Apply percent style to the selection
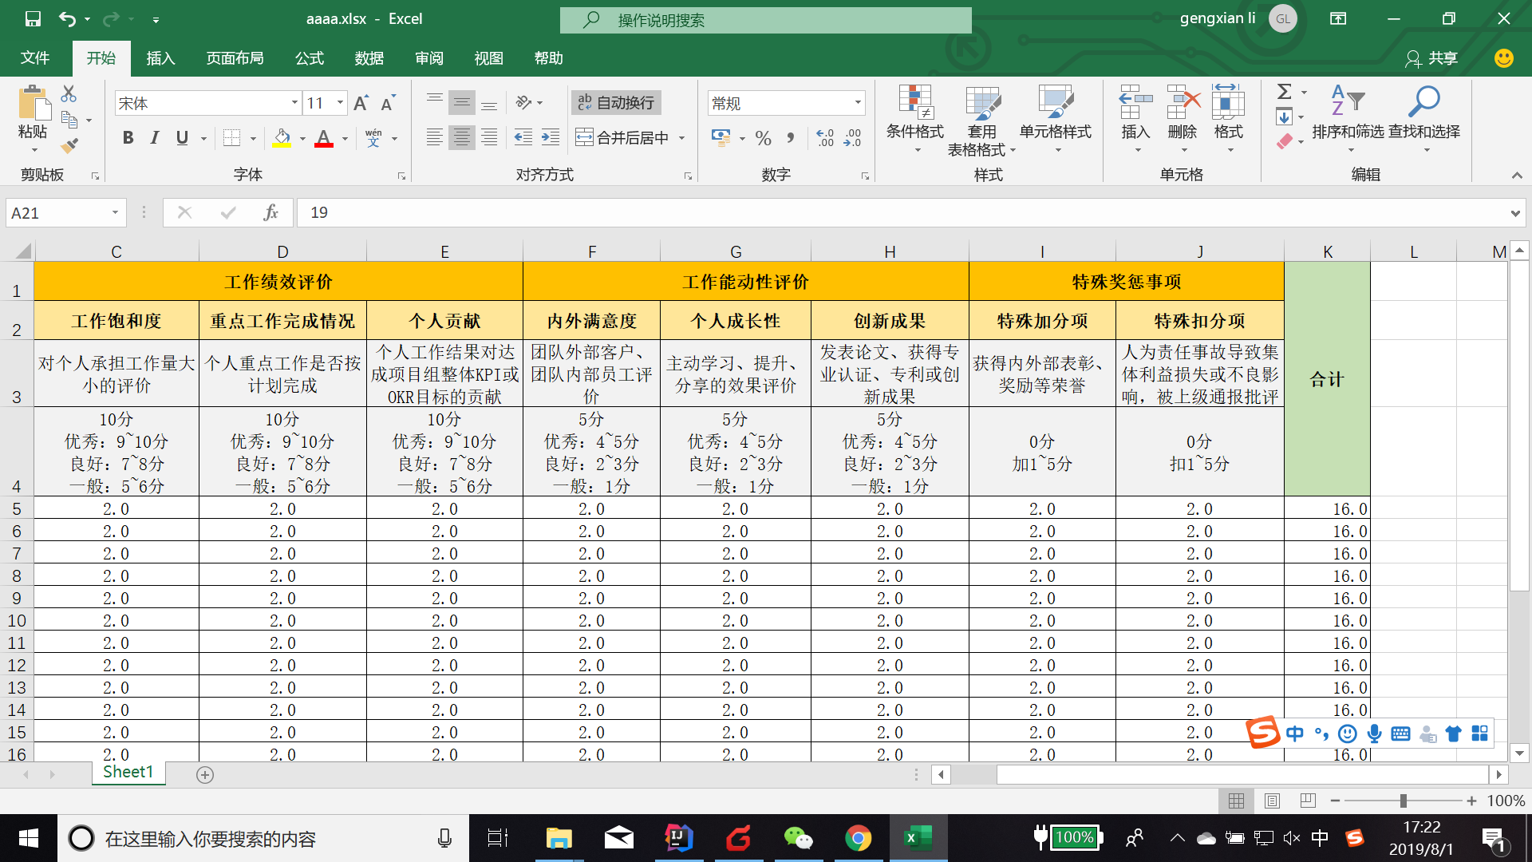This screenshot has width=1532, height=862. tap(762, 137)
